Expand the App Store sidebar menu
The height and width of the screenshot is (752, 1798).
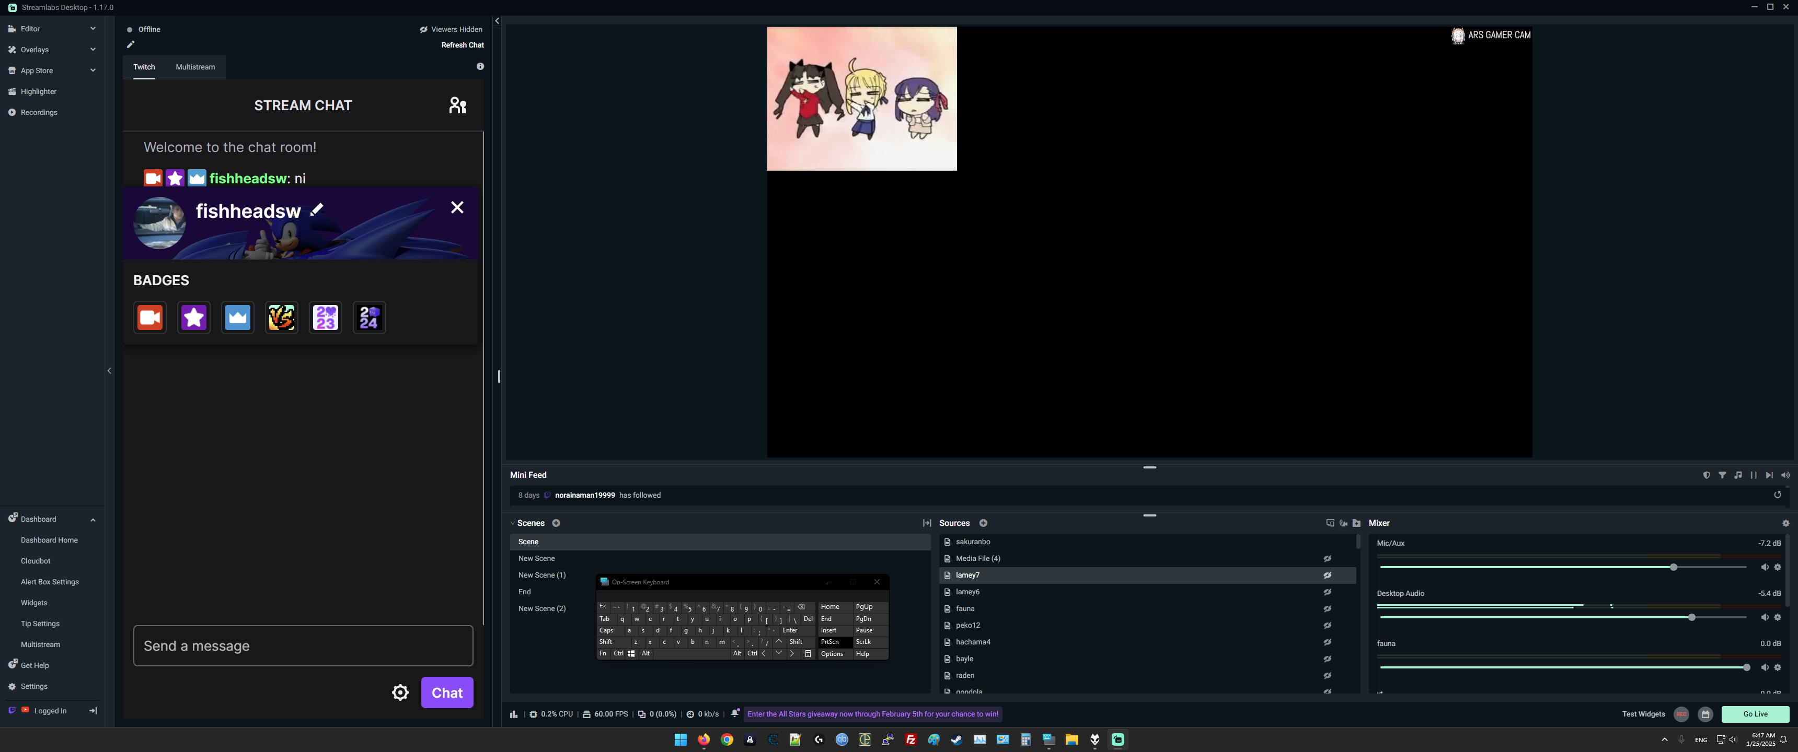pyautogui.click(x=93, y=70)
